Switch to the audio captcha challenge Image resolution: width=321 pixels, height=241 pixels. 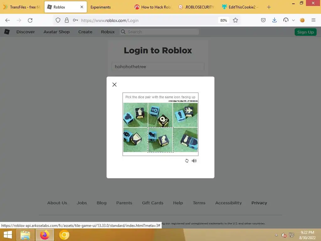[194, 161]
